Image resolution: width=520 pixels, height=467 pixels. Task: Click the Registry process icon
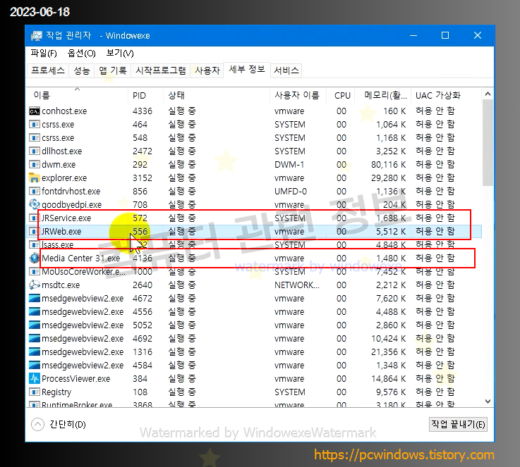(x=35, y=392)
